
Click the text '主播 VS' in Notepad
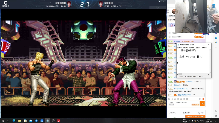pos(184,57)
